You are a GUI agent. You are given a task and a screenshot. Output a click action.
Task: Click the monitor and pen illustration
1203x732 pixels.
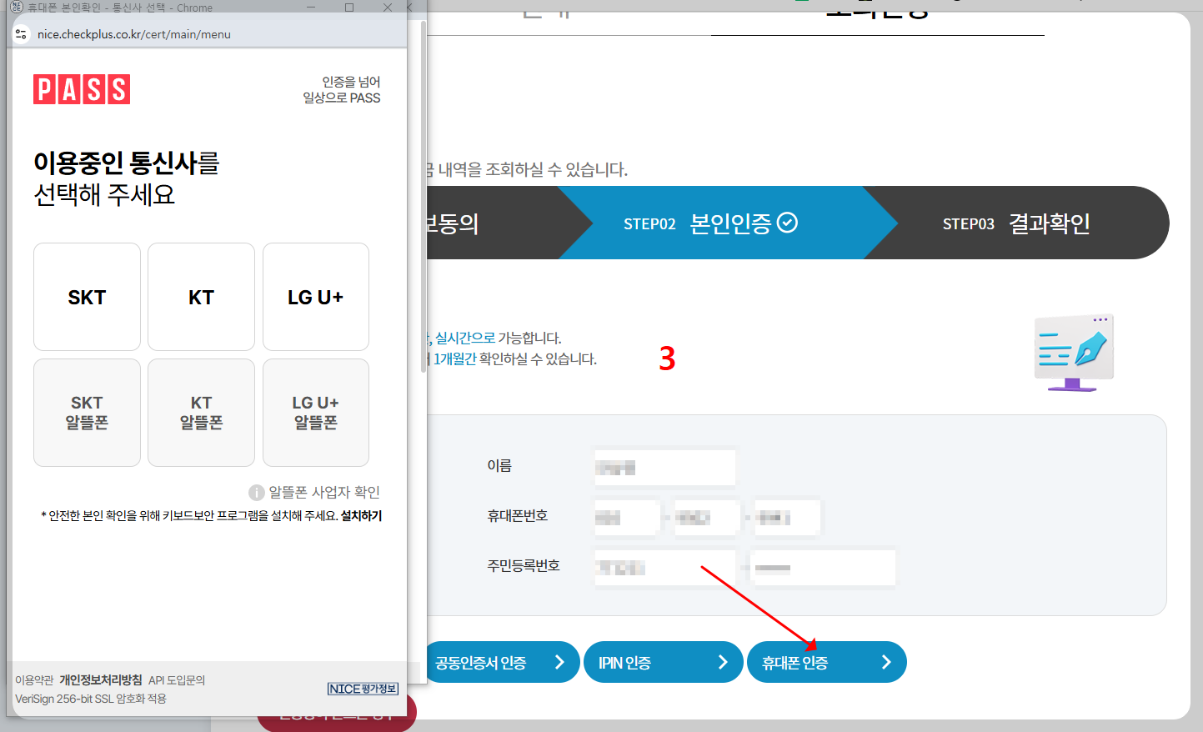click(1074, 353)
